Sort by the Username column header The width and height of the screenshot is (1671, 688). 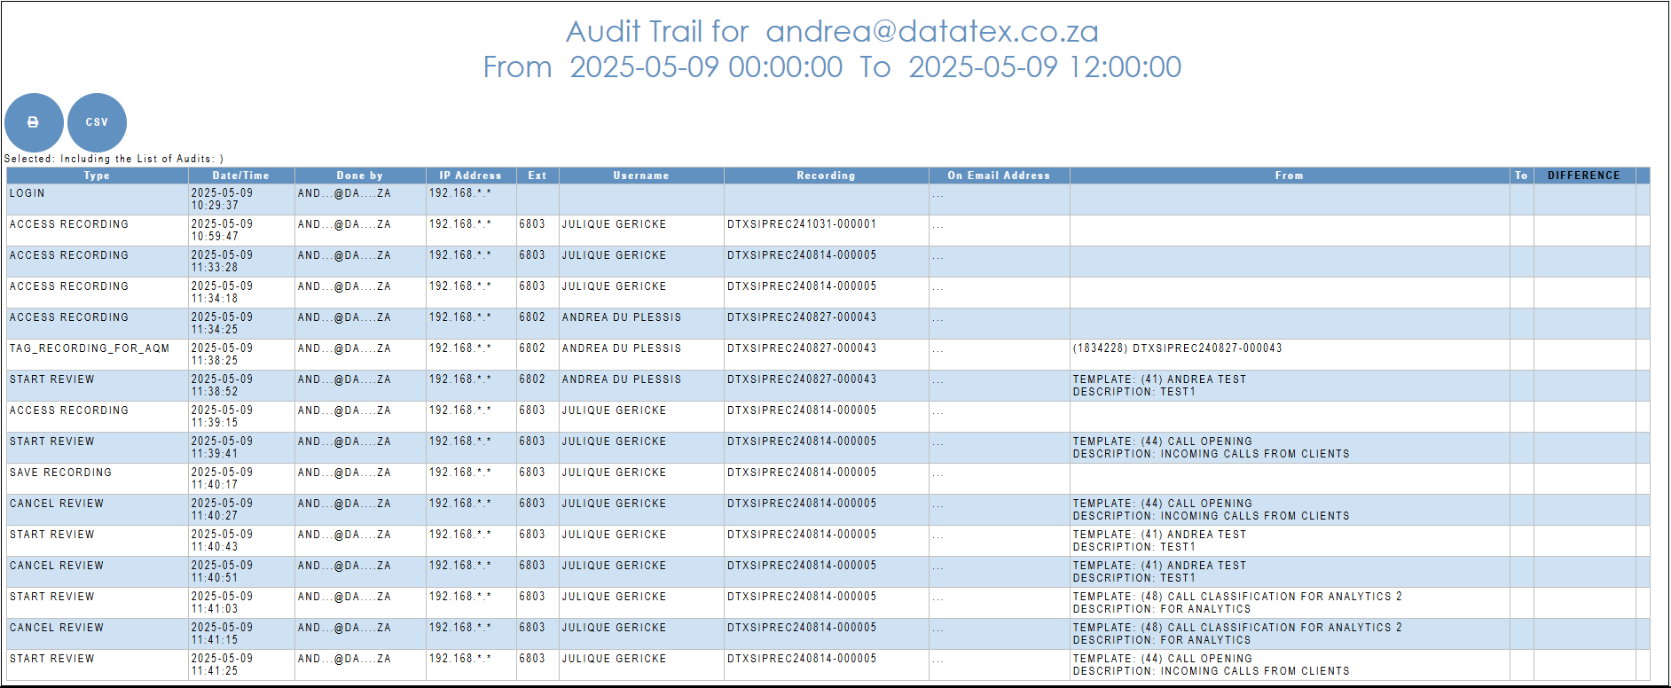640,176
